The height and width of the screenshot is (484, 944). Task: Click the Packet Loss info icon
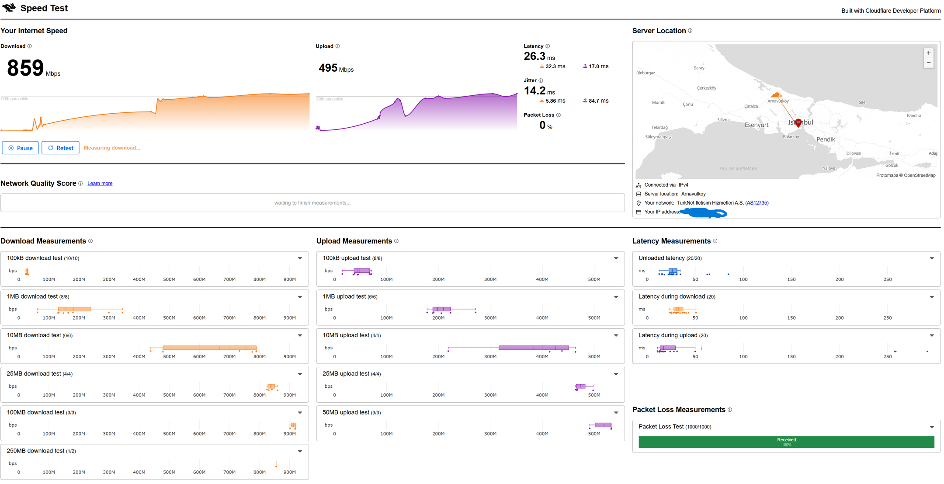[559, 115]
